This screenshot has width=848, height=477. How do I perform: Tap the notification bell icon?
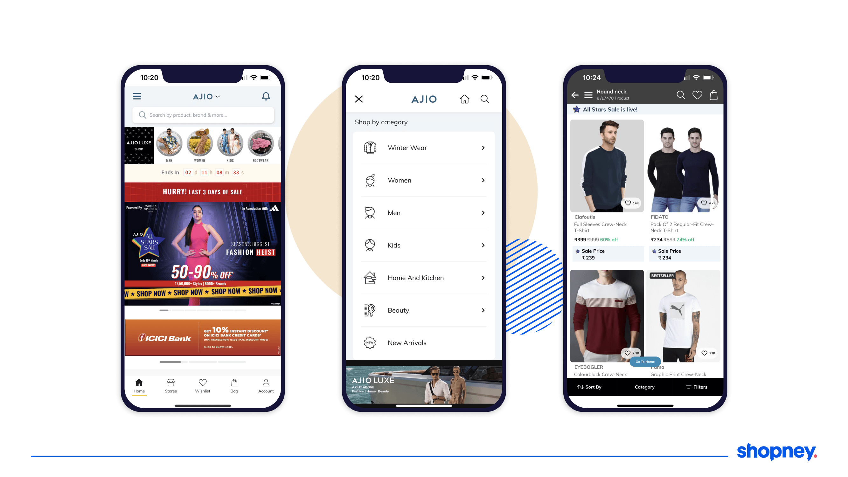(x=266, y=97)
